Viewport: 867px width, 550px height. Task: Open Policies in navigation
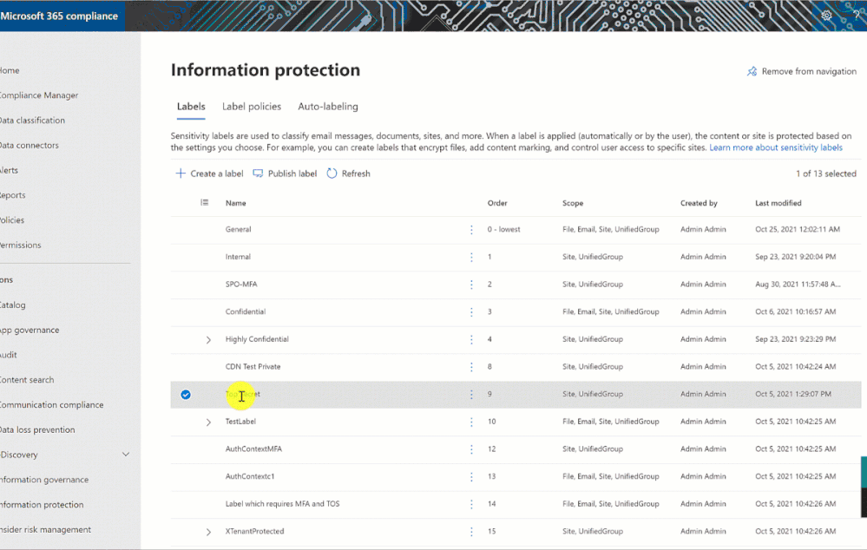coord(12,219)
